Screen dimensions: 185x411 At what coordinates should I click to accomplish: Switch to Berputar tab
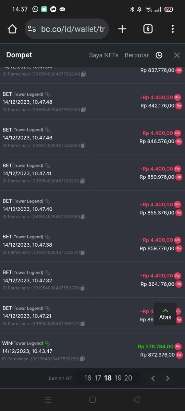tap(137, 55)
